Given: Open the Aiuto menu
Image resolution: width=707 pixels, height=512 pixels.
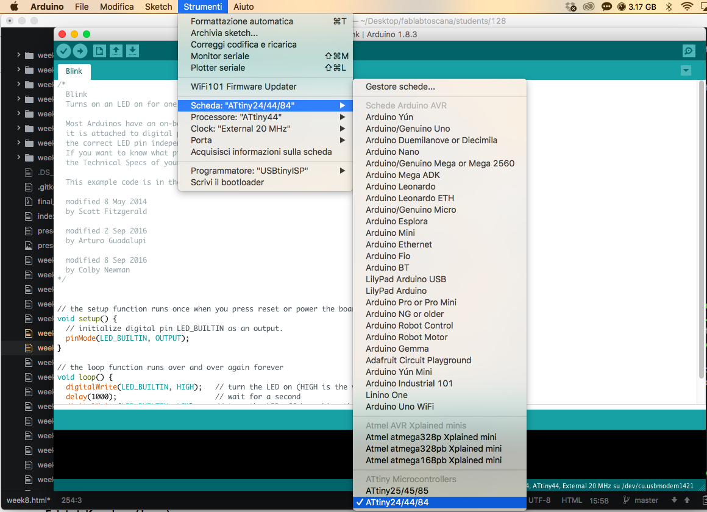Looking at the screenshot, I should (x=243, y=7).
